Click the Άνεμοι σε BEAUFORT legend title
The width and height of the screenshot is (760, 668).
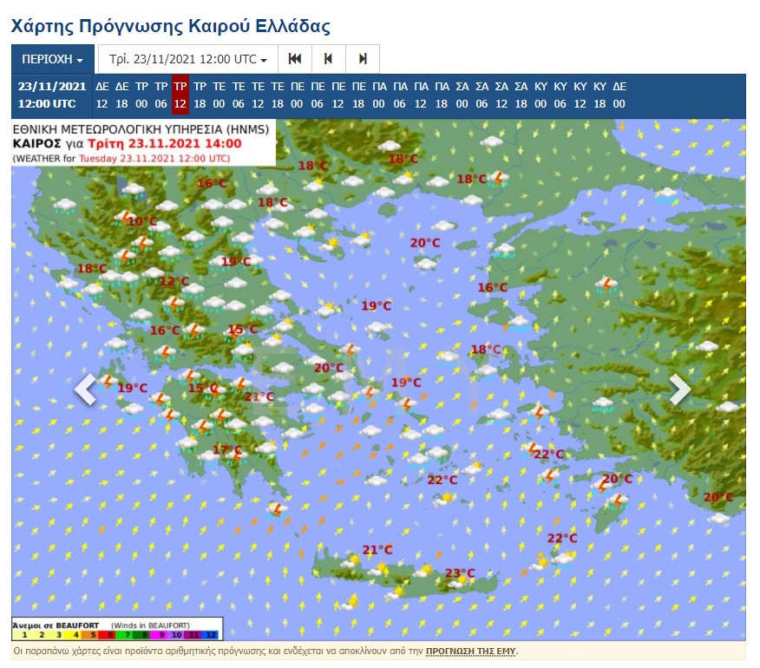[56, 625]
